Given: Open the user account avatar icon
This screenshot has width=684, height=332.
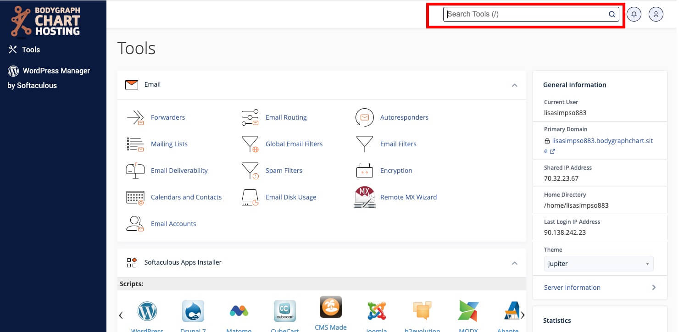Looking at the screenshot, I should pos(656,14).
